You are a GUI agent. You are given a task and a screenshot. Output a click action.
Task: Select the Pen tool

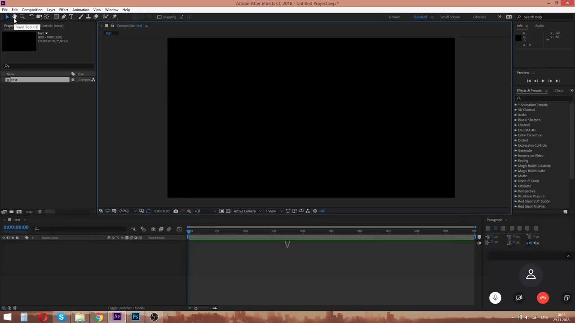(64, 17)
